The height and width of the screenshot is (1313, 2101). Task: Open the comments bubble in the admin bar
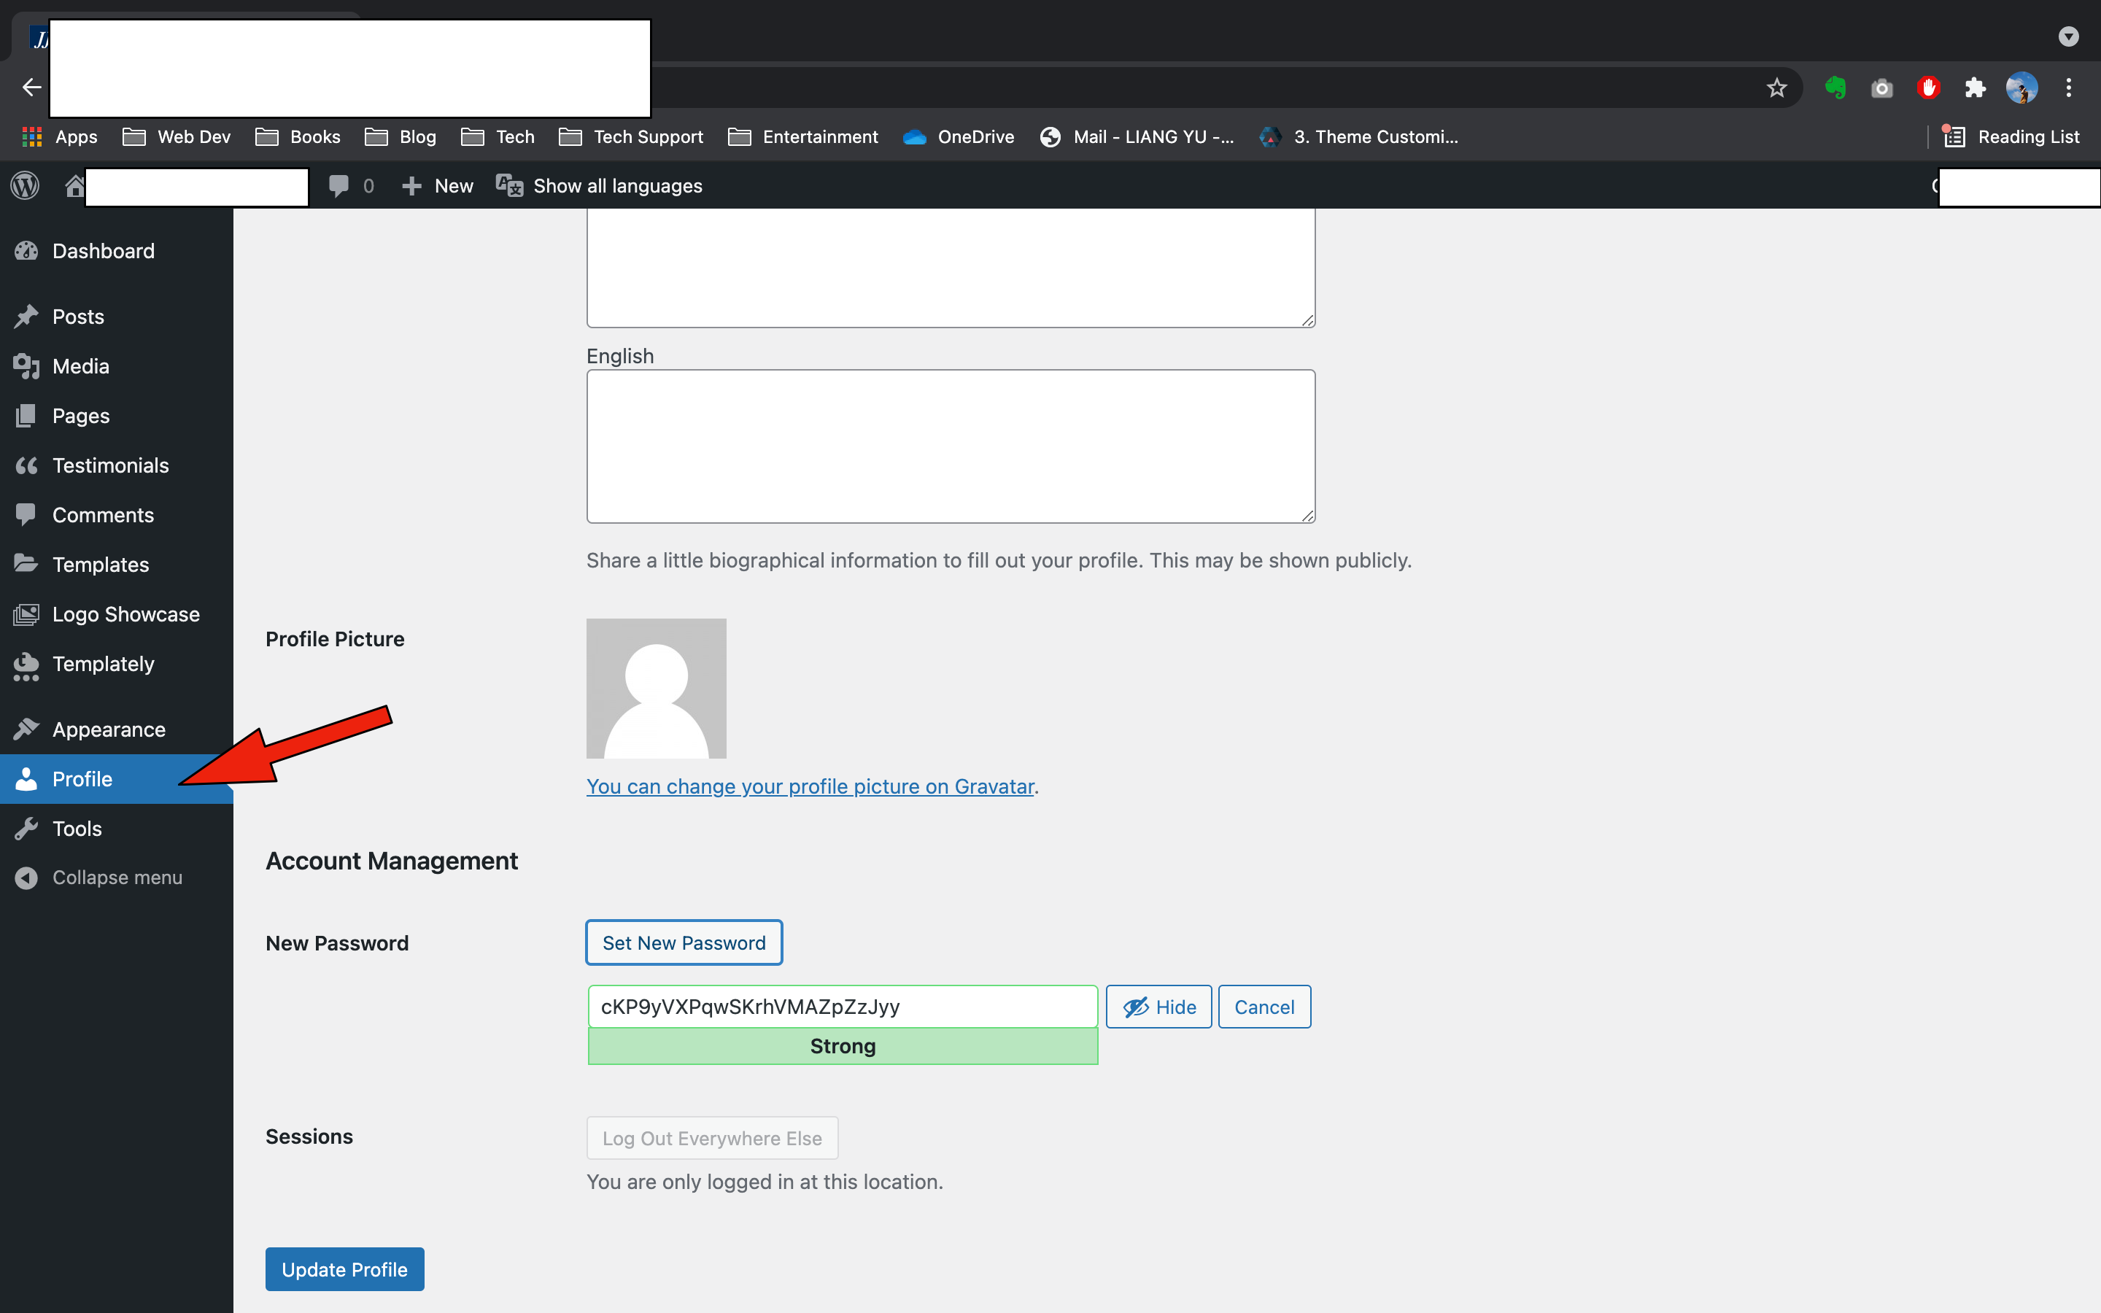(x=339, y=185)
